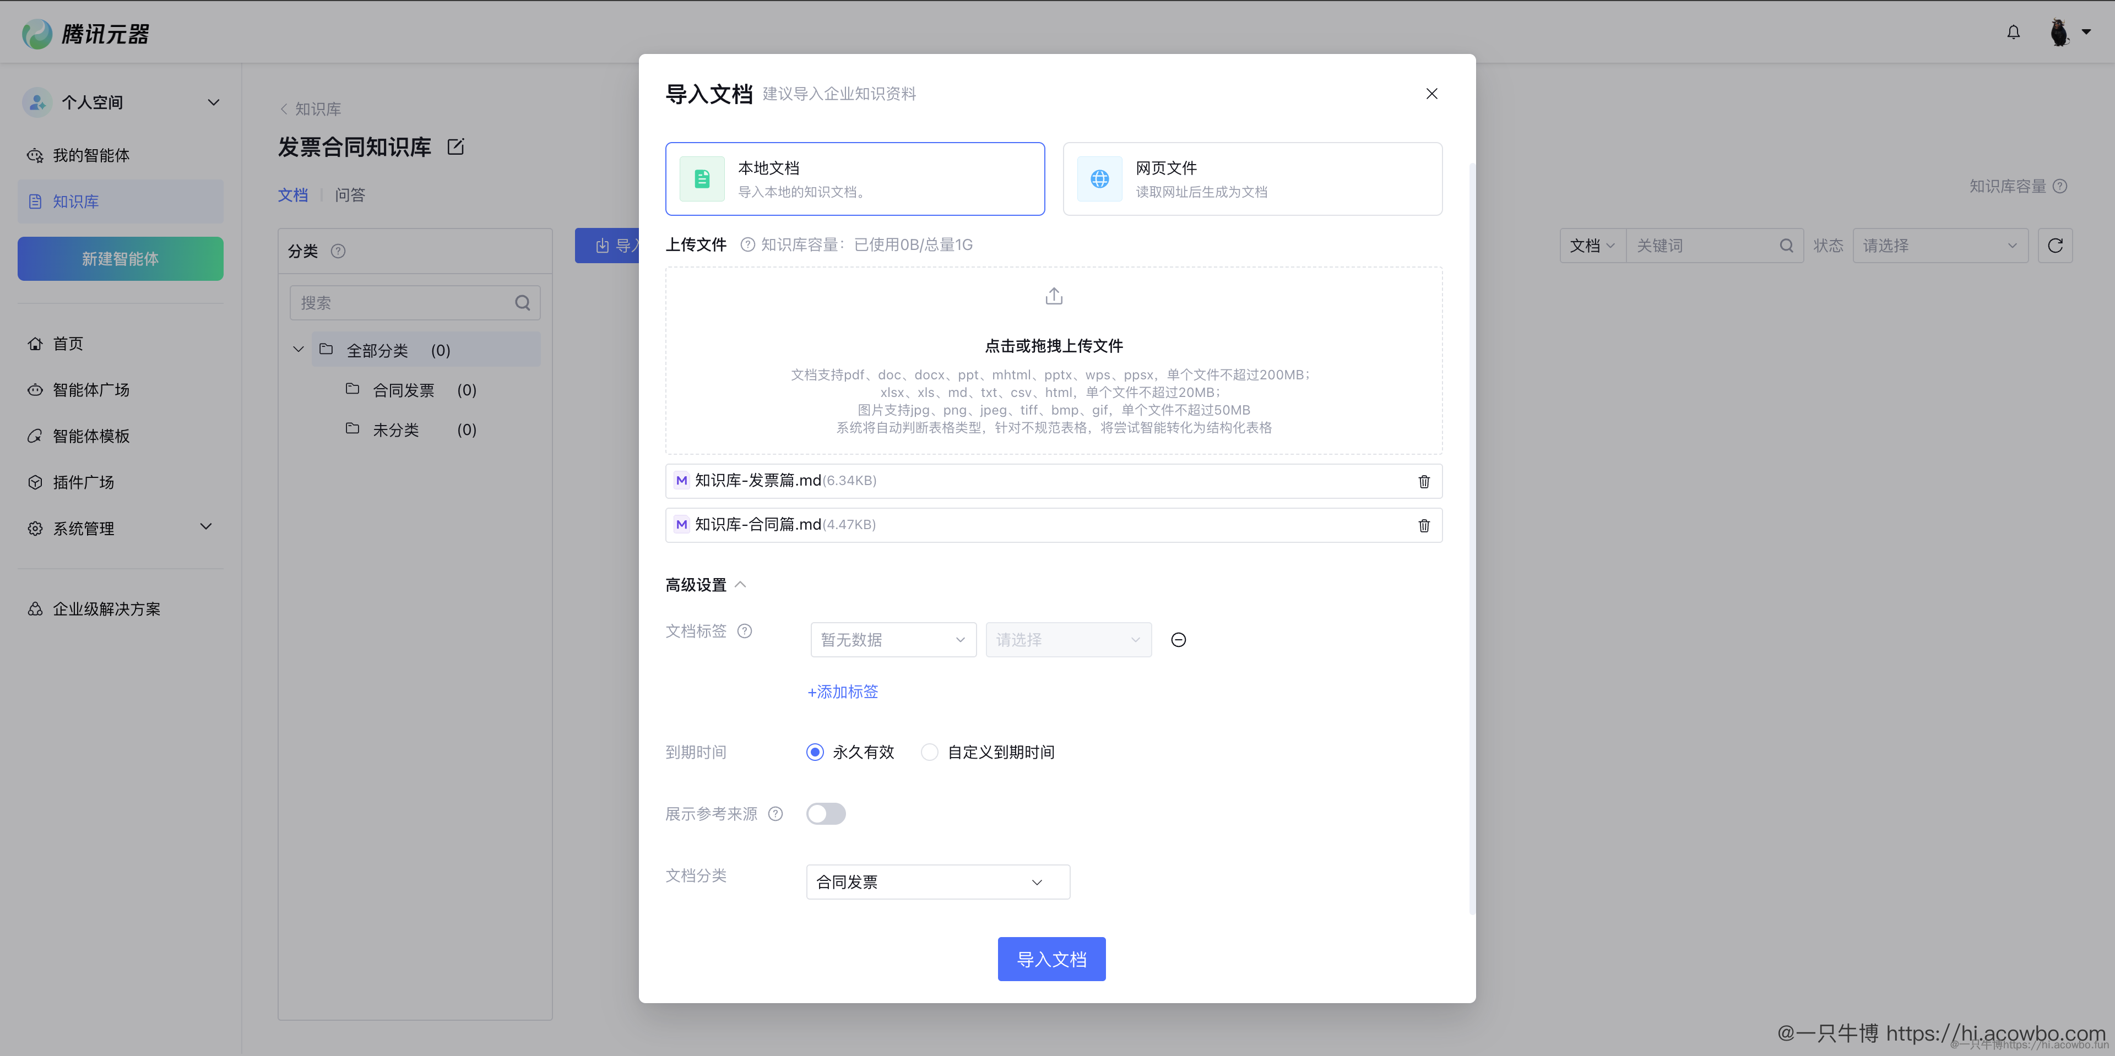Select the 永久有效 radio button
Image resolution: width=2115 pixels, height=1056 pixels.
815,752
